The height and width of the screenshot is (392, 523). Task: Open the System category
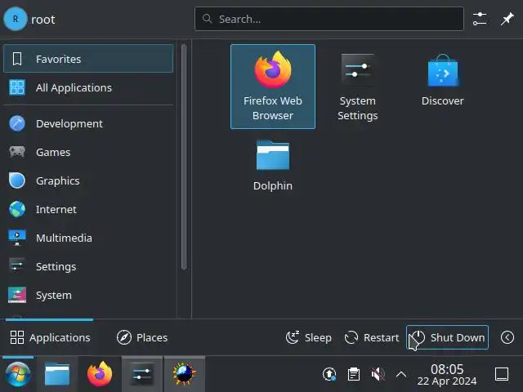pos(88,296)
